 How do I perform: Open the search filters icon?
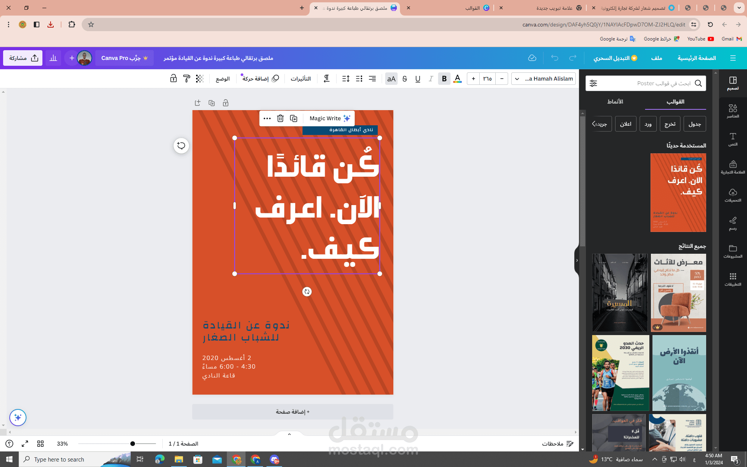point(593,83)
